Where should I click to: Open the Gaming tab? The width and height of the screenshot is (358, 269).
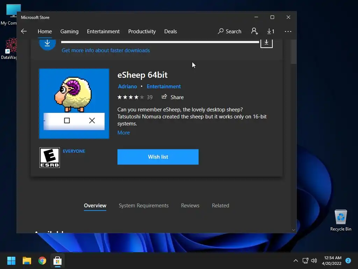(x=70, y=31)
